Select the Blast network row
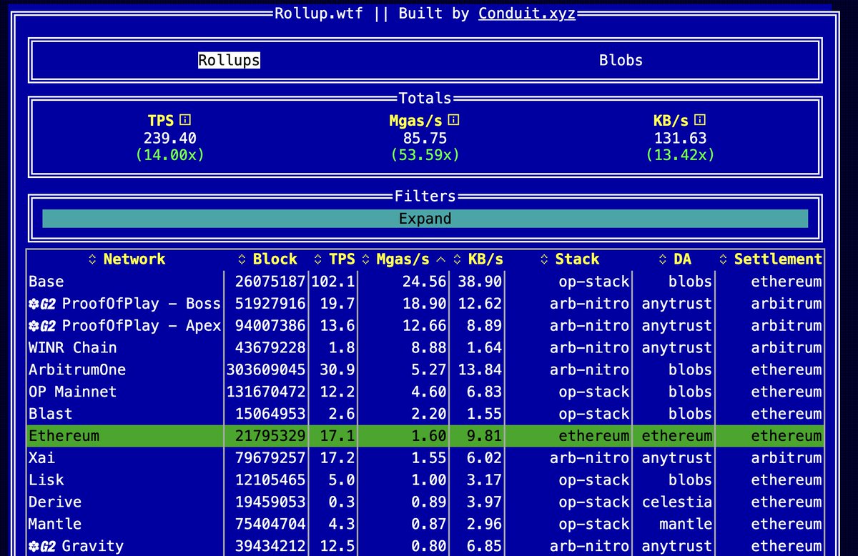The width and height of the screenshot is (858, 556). point(425,414)
